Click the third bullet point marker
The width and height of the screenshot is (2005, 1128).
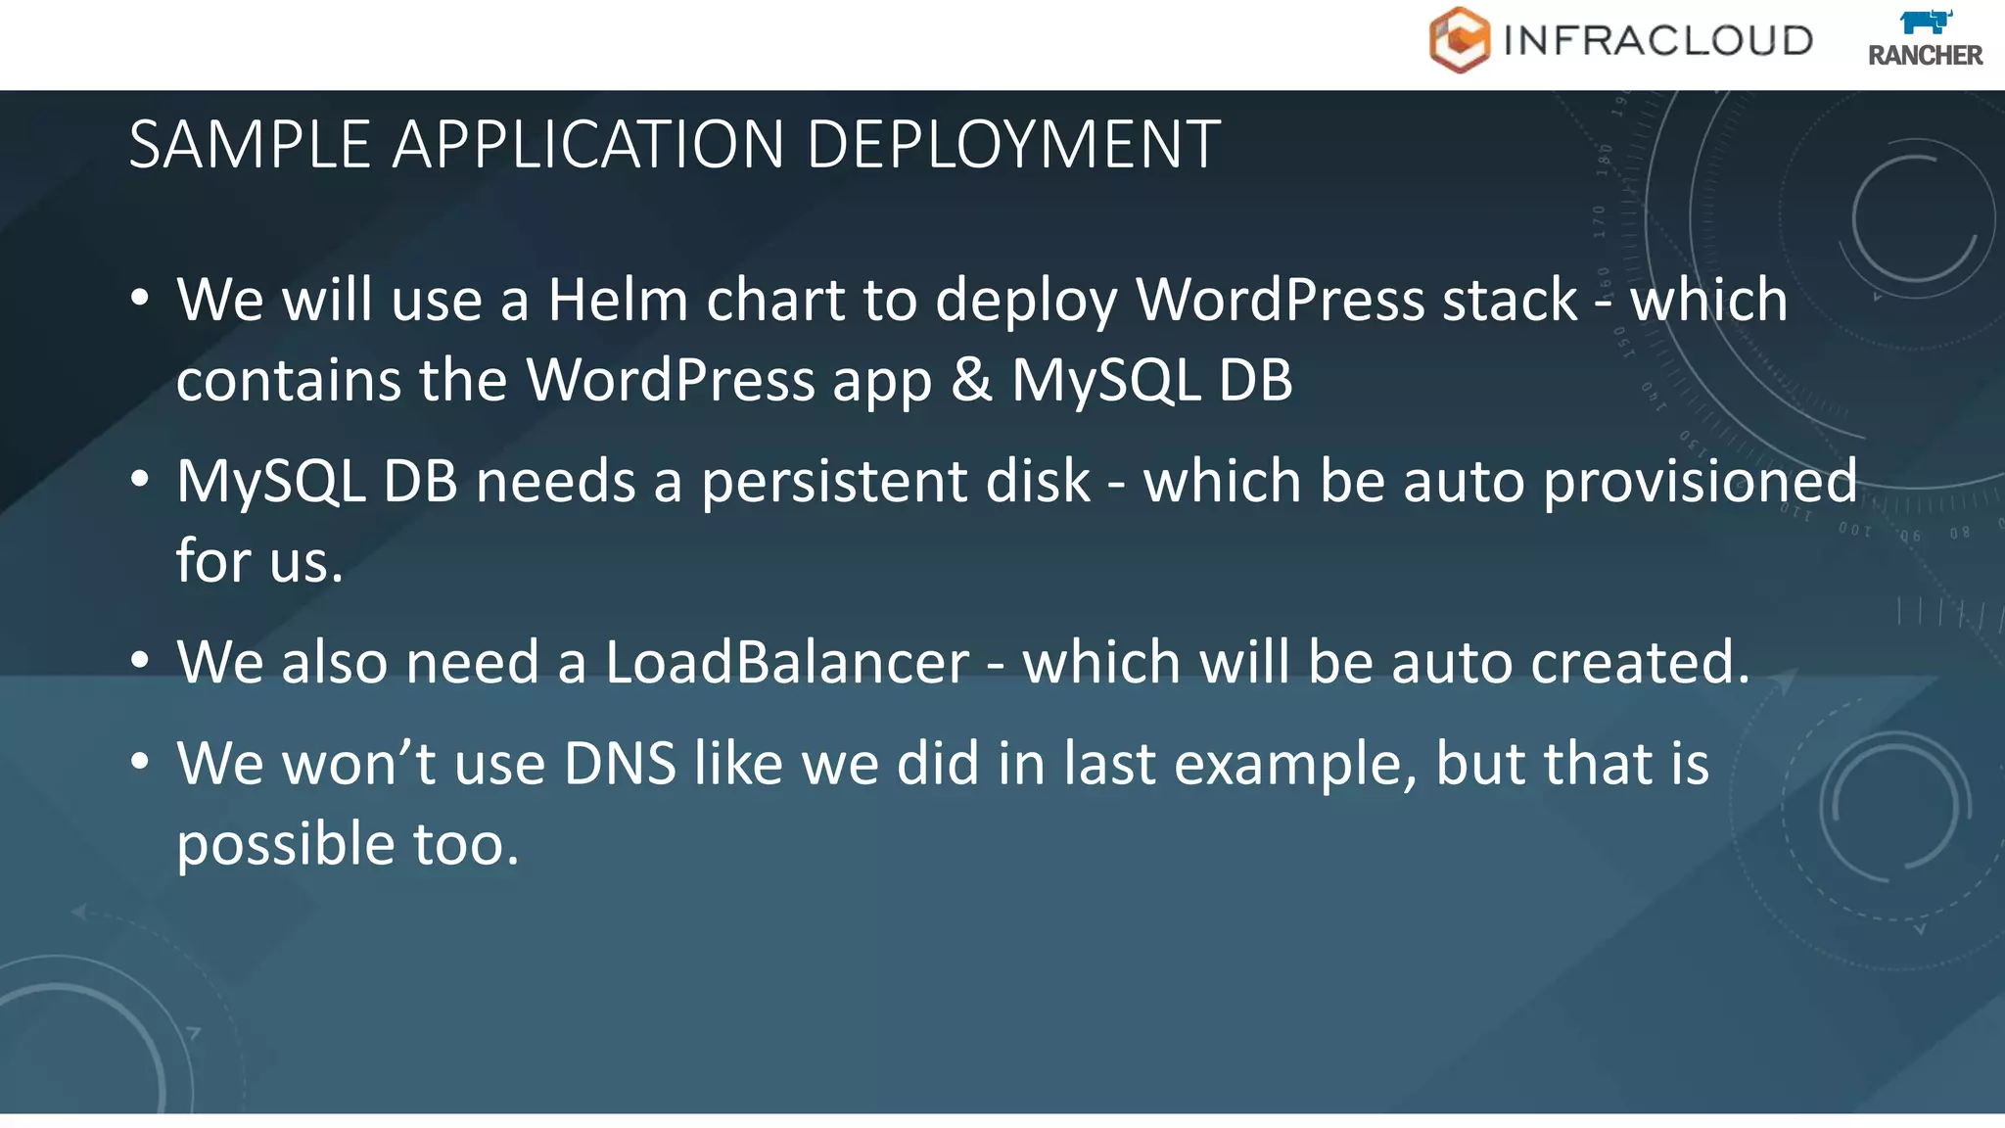pyautogui.click(x=140, y=661)
